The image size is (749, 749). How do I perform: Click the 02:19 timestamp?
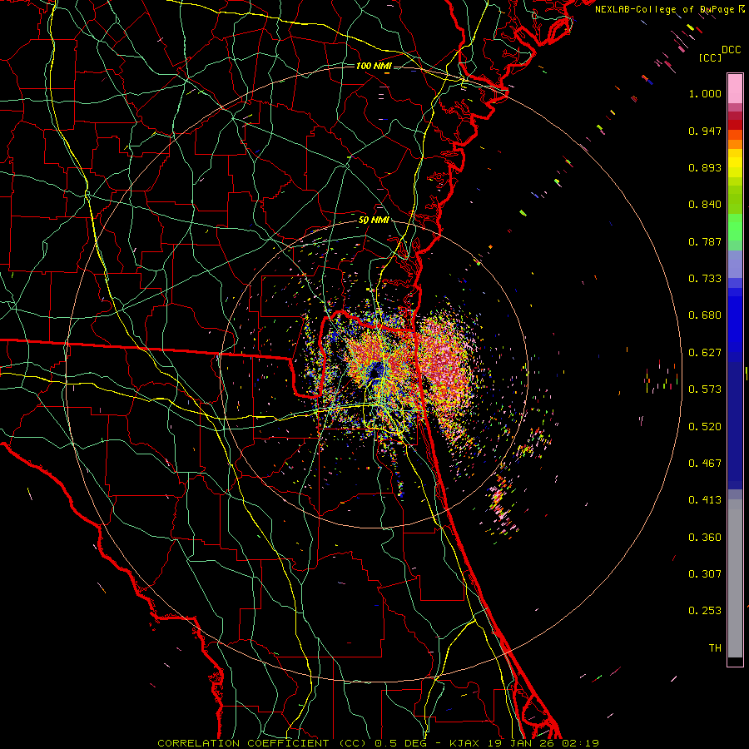[580, 743]
